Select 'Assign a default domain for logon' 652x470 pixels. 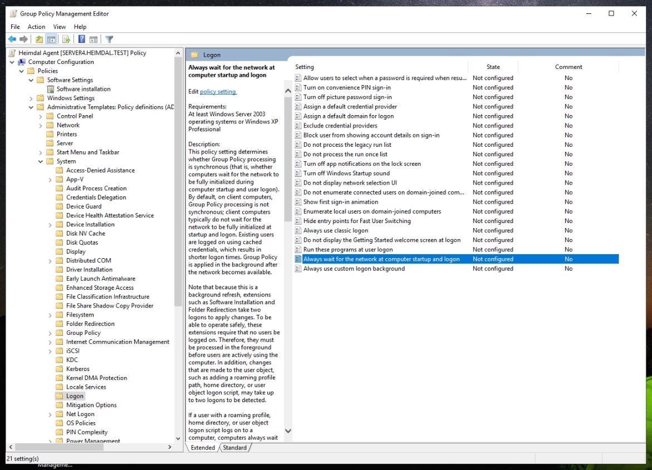coord(349,116)
